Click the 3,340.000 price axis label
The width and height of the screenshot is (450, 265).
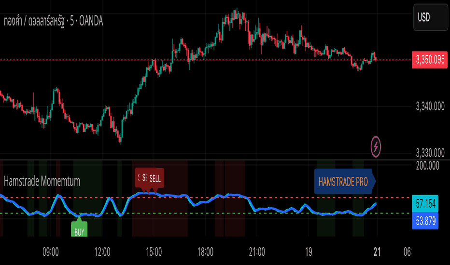tap(430, 106)
